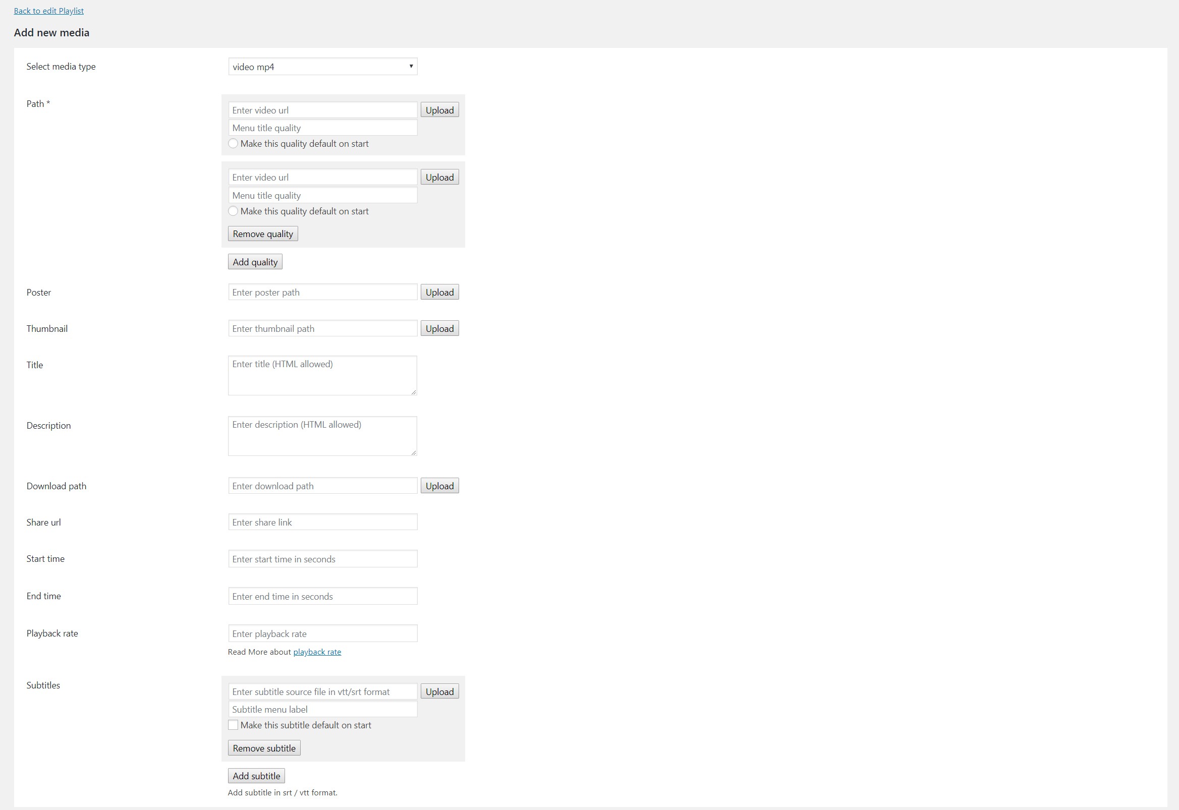Click the Enter start time in seconds field

click(x=322, y=559)
